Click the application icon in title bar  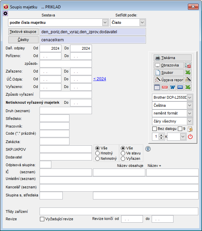click(6, 7)
